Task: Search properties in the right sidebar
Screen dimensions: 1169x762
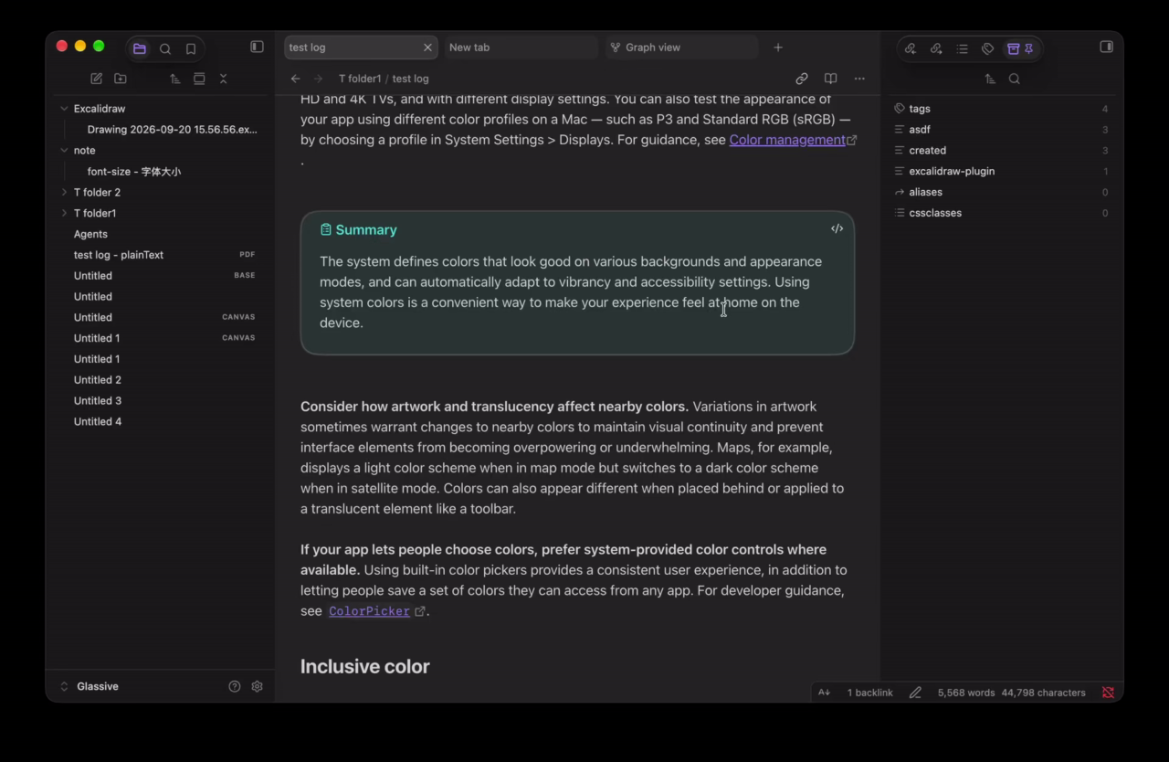Action: [x=1015, y=79]
